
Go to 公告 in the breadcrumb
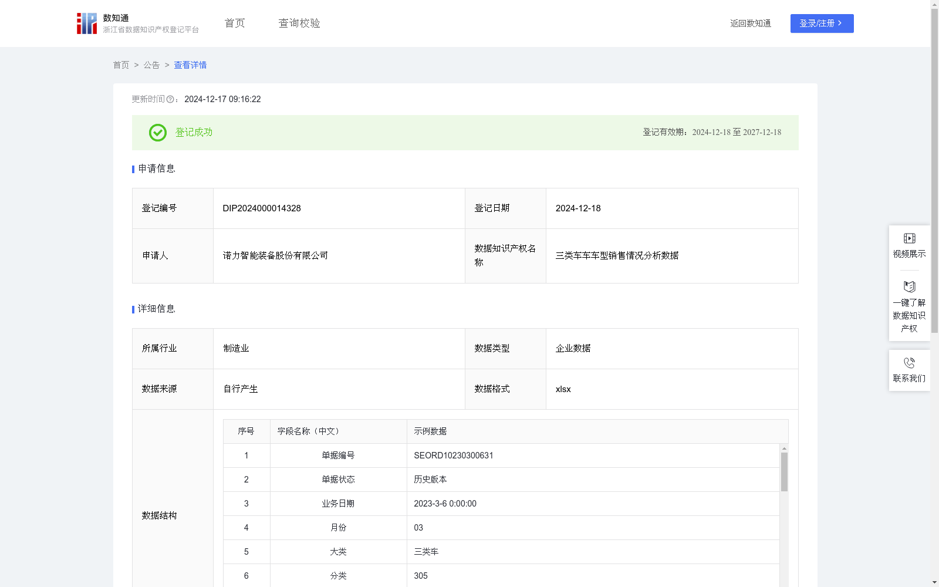pyautogui.click(x=151, y=65)
